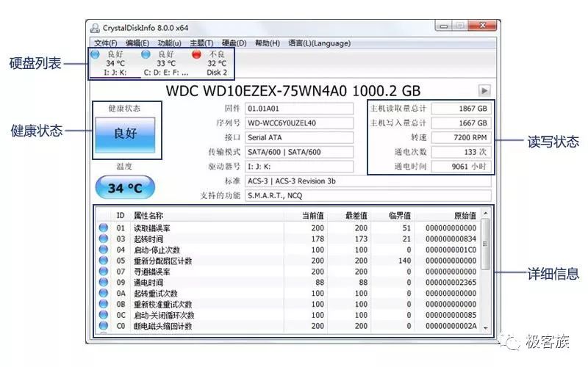The height and width of the screenshot is (367, 588).
Task: Click power on hours value 9061 小时
Action: click(461, 167)
